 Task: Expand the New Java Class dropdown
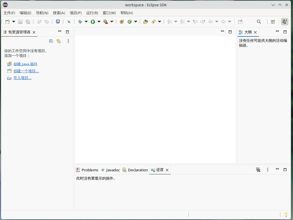(x=136, y=22)
